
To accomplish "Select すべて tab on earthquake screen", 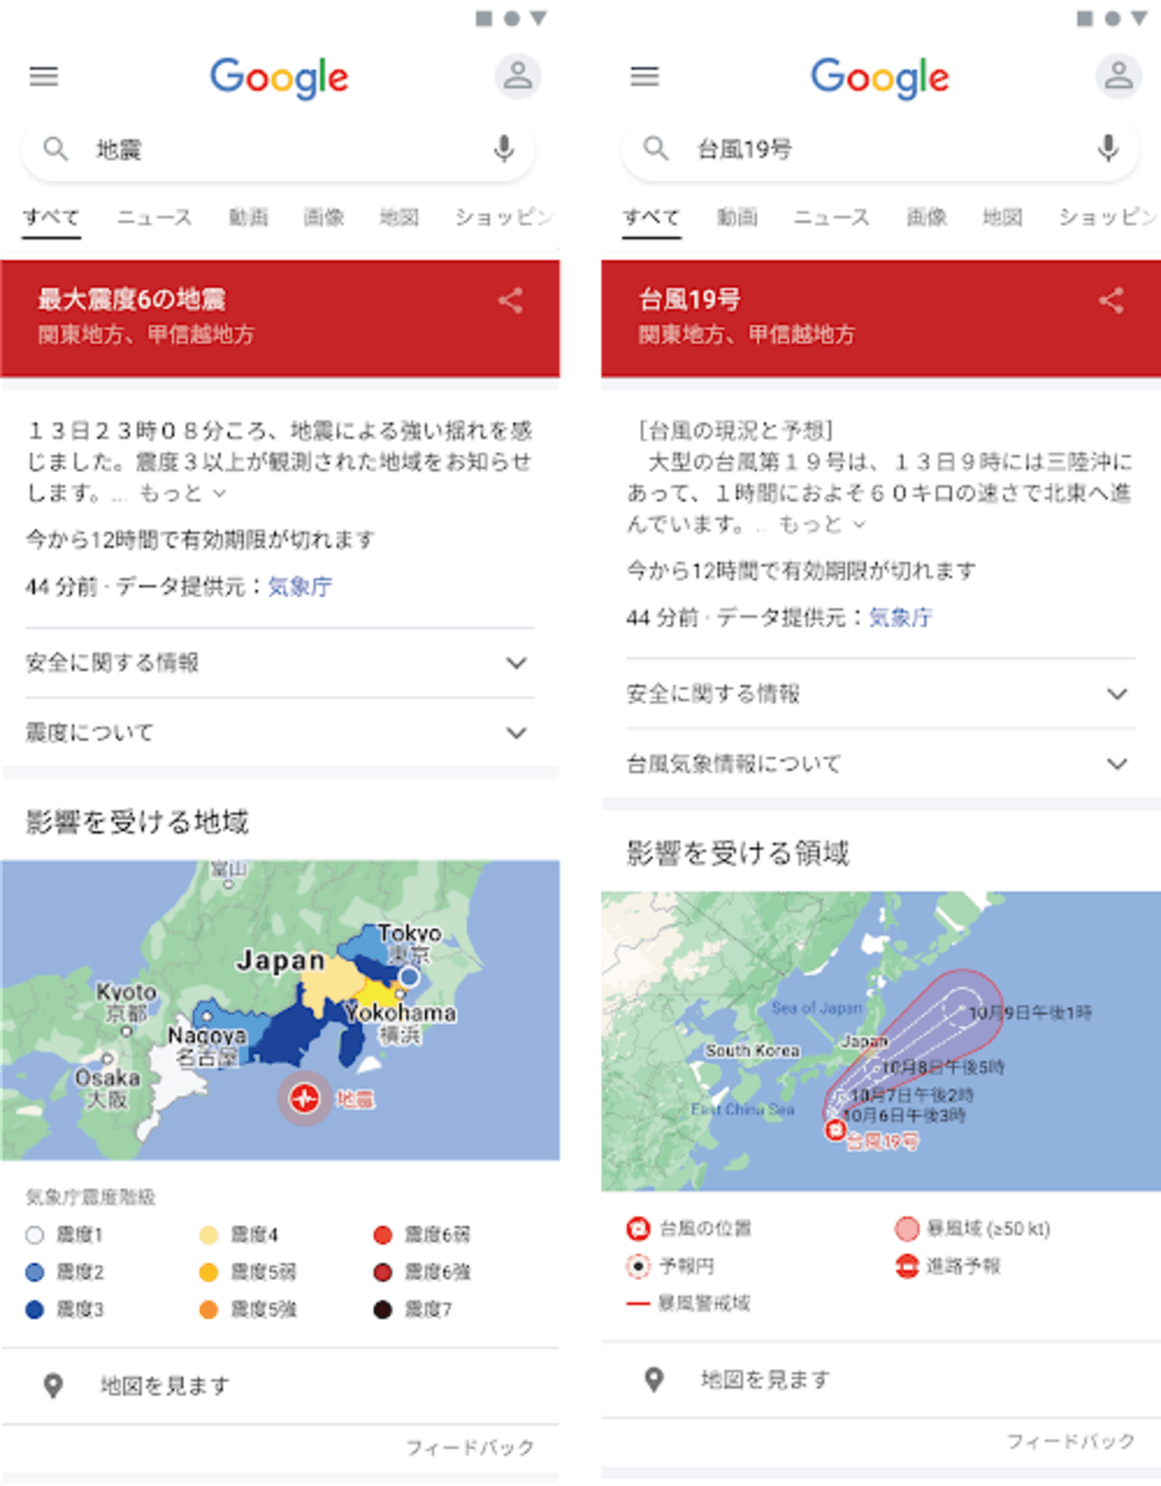I will pyautogui.click(x=51, y=217).
